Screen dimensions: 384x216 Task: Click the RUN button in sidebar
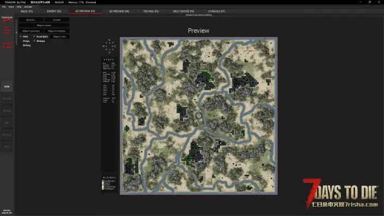pos(7,87)
